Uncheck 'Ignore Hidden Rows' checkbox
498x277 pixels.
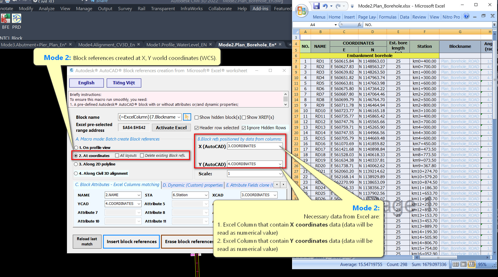click(x=244, y=128)
